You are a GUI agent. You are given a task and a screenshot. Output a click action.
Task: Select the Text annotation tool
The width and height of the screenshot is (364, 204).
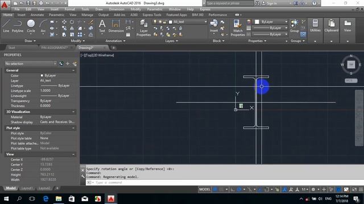pyautogui.click(x=102, y=26)
